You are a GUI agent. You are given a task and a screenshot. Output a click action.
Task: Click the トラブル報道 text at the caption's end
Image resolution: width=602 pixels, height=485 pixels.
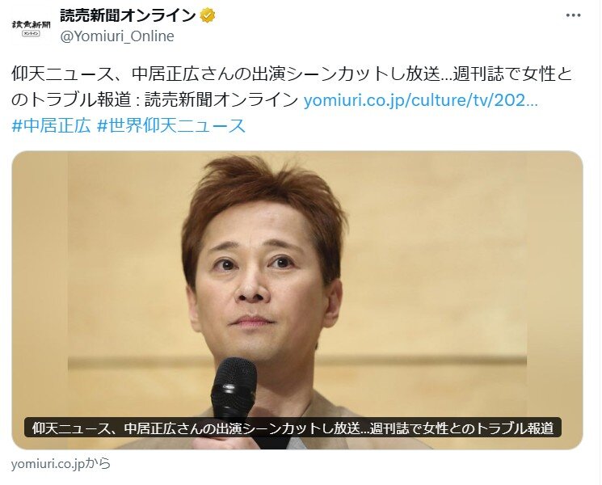515,428
